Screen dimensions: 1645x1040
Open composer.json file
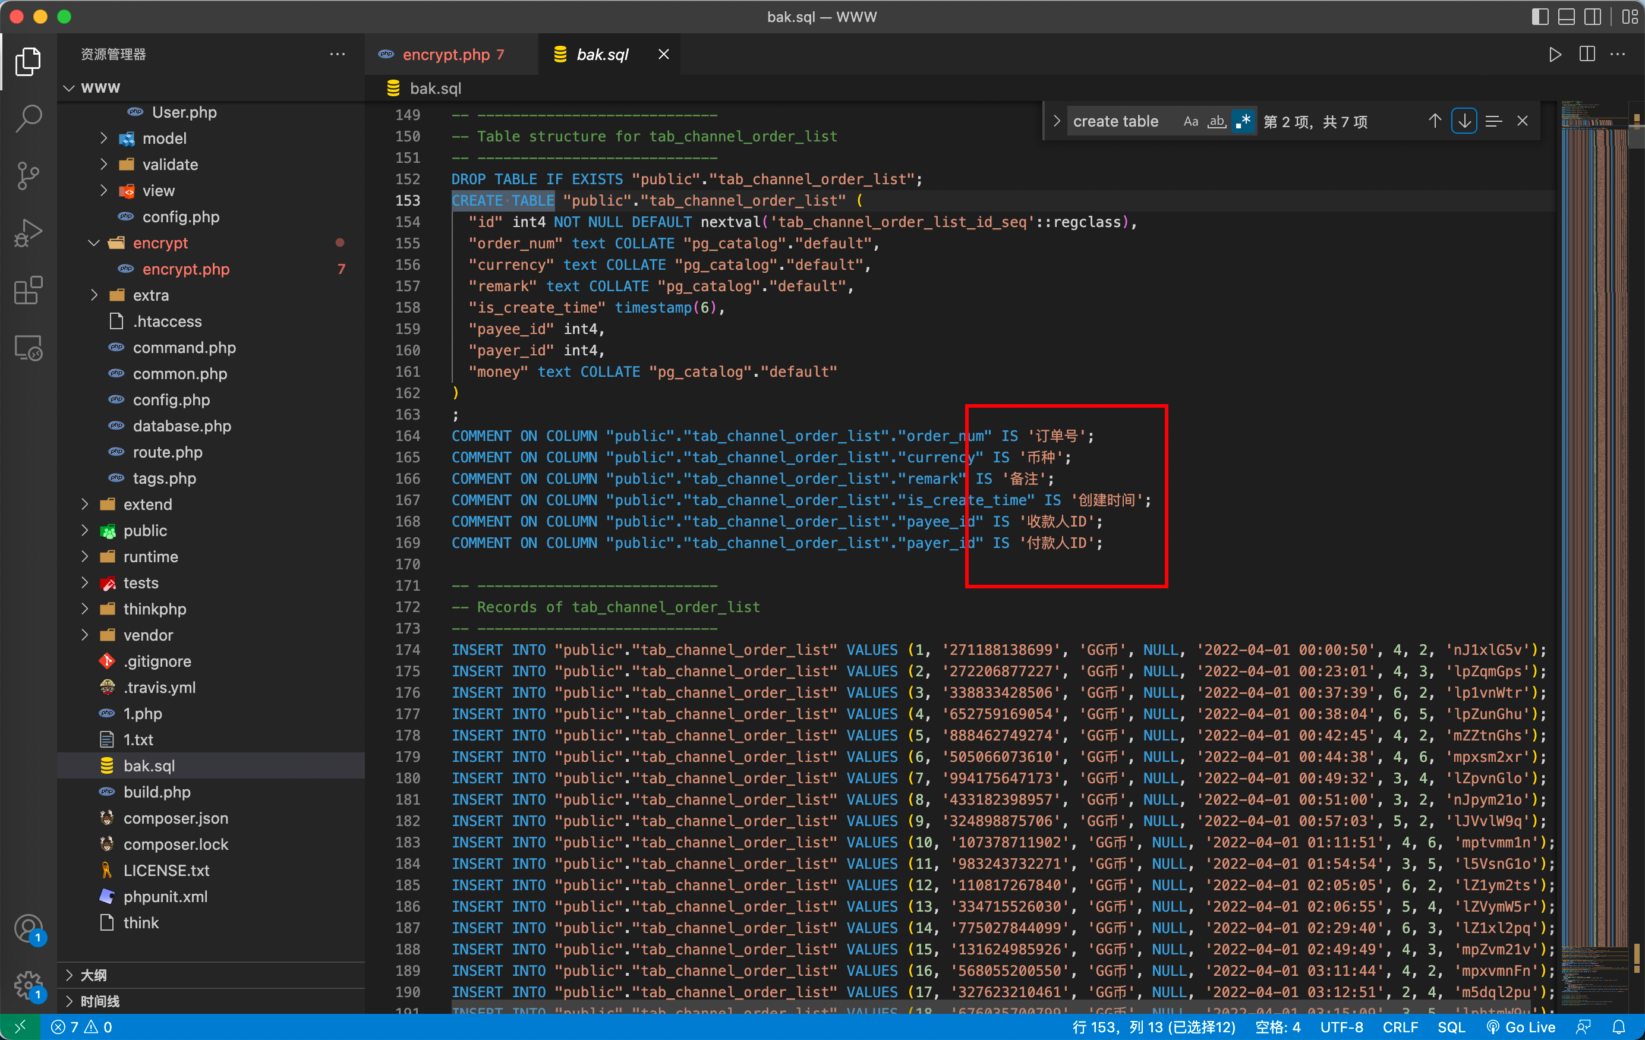tap(175, 818)
